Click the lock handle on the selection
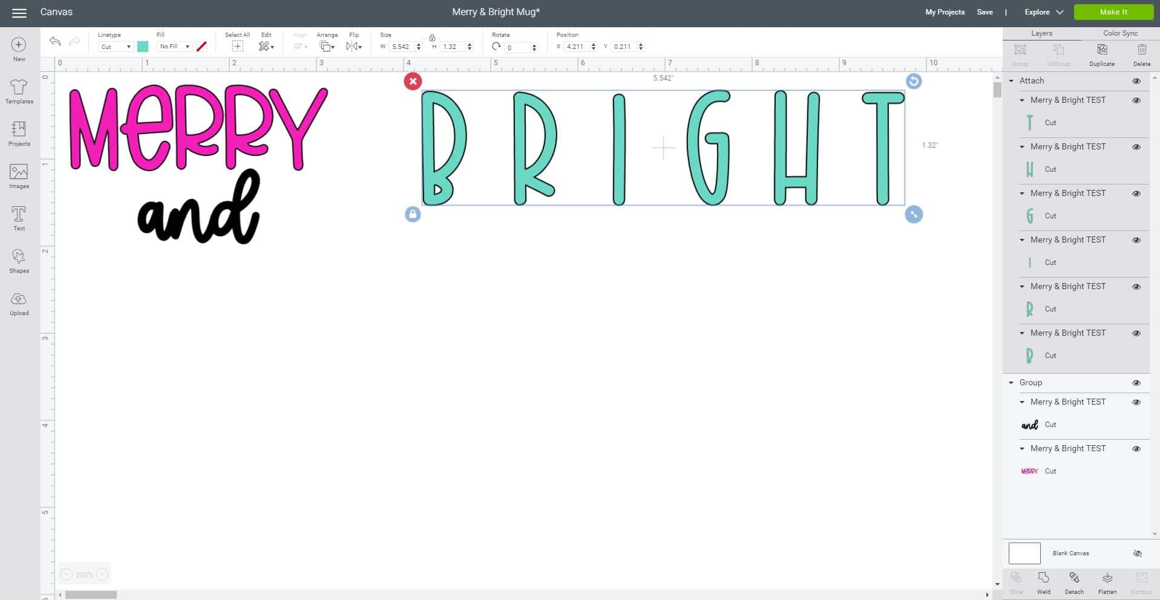This screenshot has width=1160, height=600. point(413,214)
